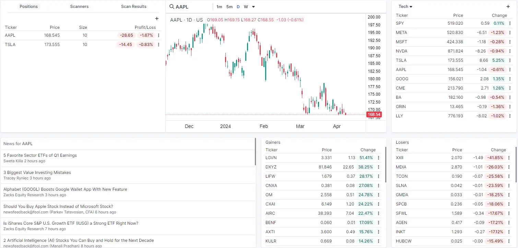Open the article about Google Wallet new feature
The width and height of the screenshot is (518, 248).
65,189
